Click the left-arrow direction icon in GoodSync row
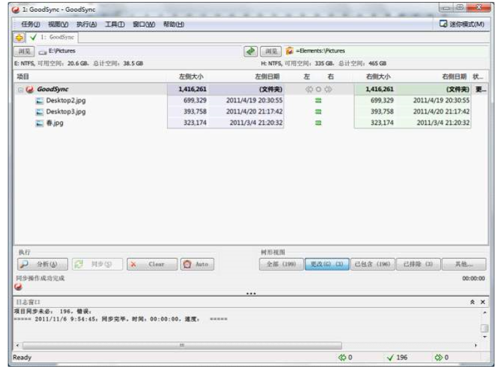This screenshot has height=368, width=499. pos(309,89)
